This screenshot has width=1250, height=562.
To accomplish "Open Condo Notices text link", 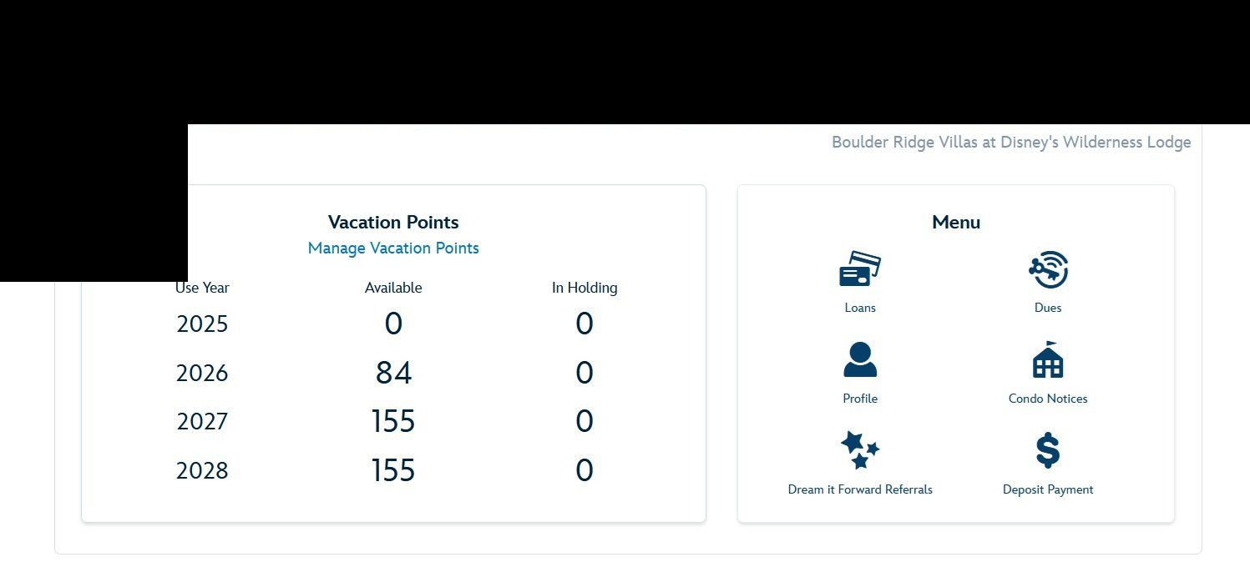I will pyautogui.click(x=1048, y=399).
